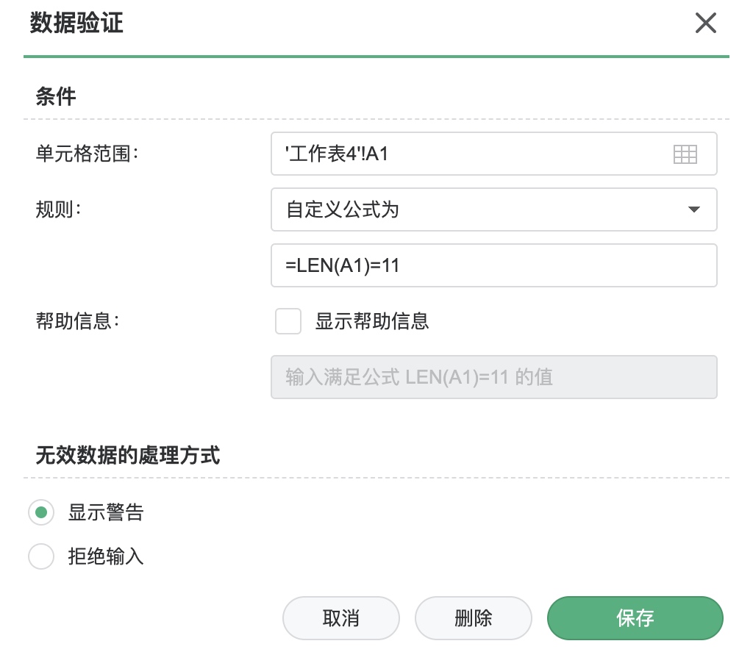
Task: Click the cell range selector grid icon
Action: tap(685, 154)
